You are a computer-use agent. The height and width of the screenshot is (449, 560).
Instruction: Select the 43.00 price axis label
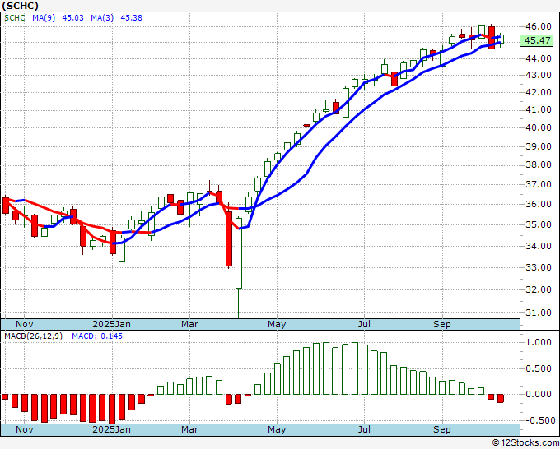539,75
